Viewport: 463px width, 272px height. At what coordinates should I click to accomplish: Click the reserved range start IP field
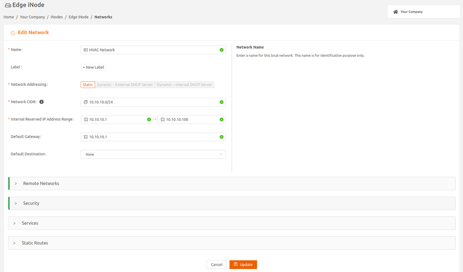[117, 119]
